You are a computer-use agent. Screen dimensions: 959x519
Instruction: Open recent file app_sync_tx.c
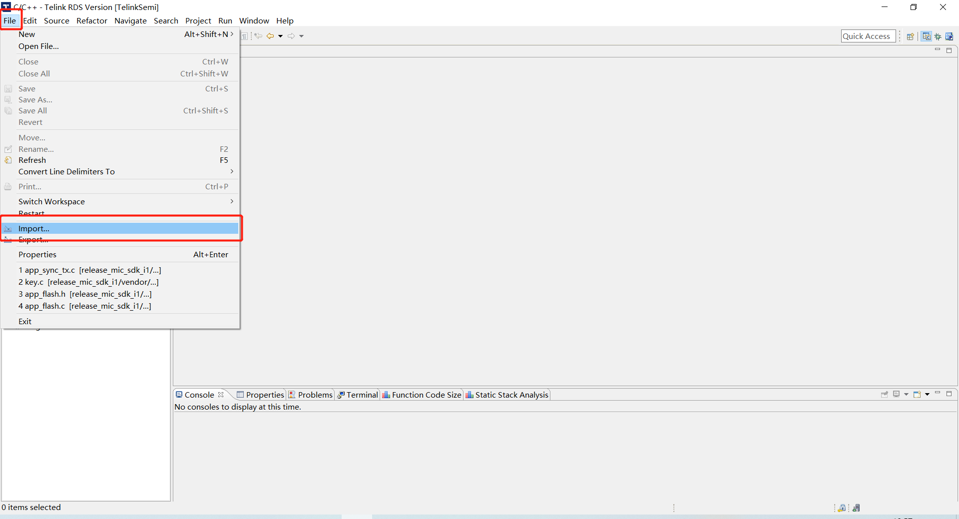pos(90,270)
